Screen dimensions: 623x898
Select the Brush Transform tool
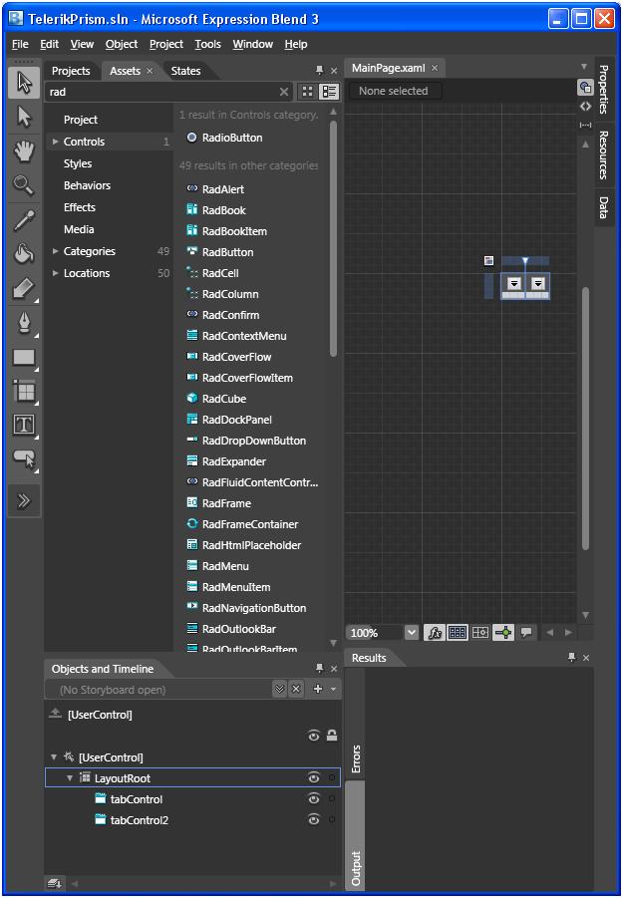(x=24, y=289)
